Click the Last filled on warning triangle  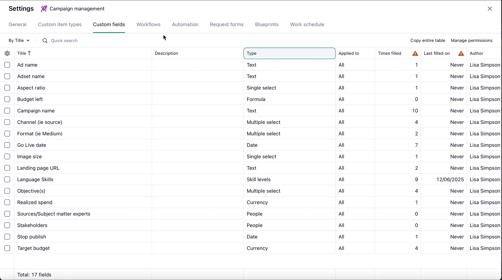pyautogui.click(x=461, y=53)
